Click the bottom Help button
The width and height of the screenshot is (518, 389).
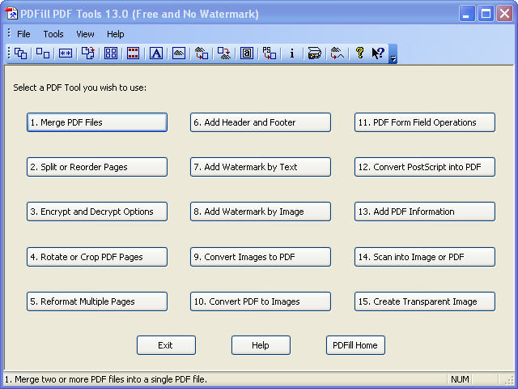tap(261, 345)
